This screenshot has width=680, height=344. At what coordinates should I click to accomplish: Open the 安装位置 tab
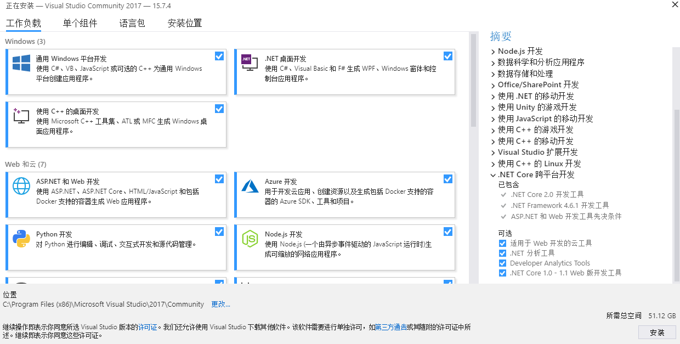[x=185, y=23]
